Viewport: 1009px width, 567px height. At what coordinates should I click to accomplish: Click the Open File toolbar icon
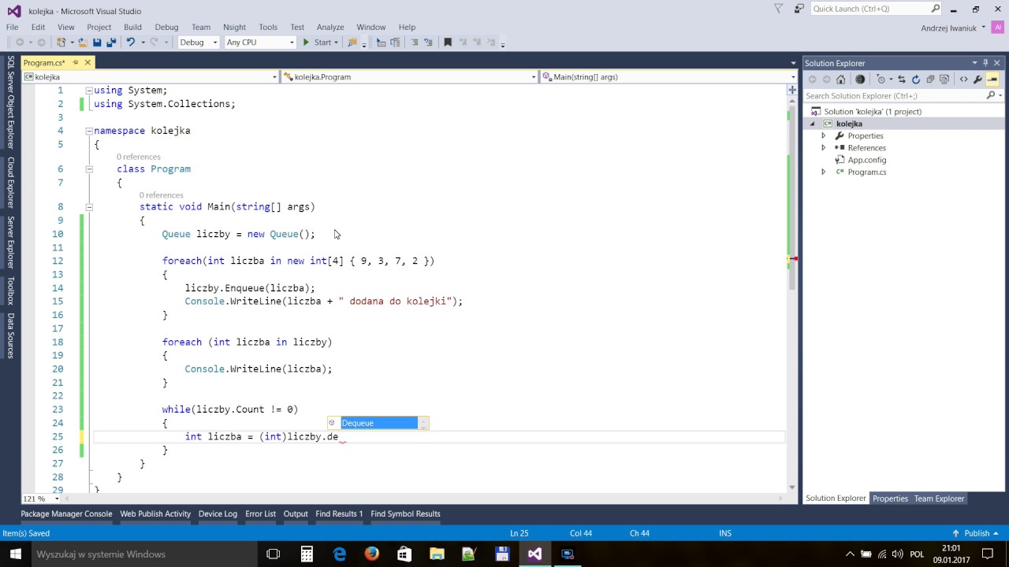pos(82,43)
